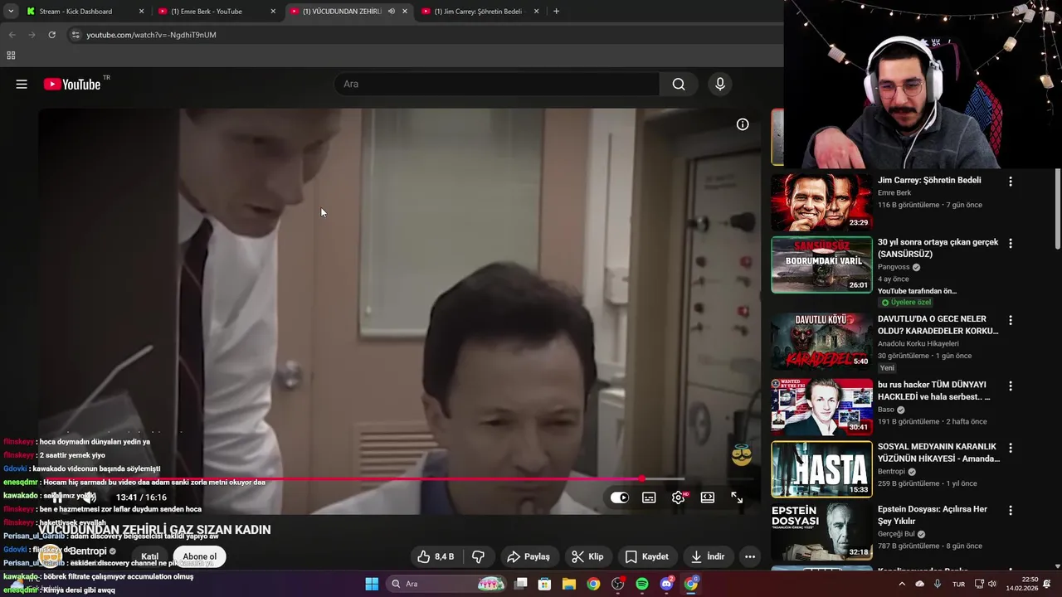
Task: Open Discord from taskbar
Action: click(666, 584)
